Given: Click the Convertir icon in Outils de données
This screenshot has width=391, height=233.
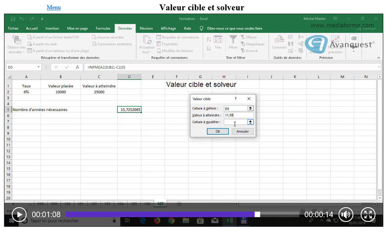Looking at the screenshot, I should pos(279,42).
